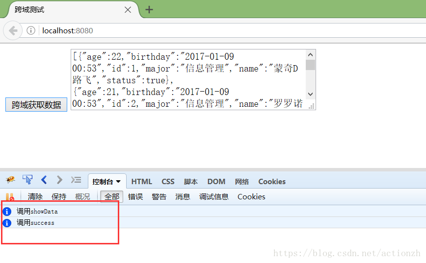Screen dimensions: 426x263
Task: Click the textarea scroll down arrow
Action: pyautogui.click(x=311, y=94)
